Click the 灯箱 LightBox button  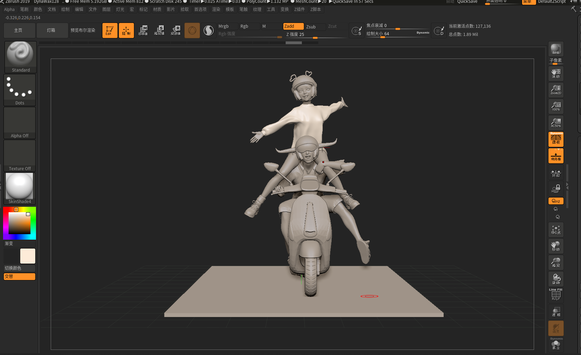coord(51,30)
